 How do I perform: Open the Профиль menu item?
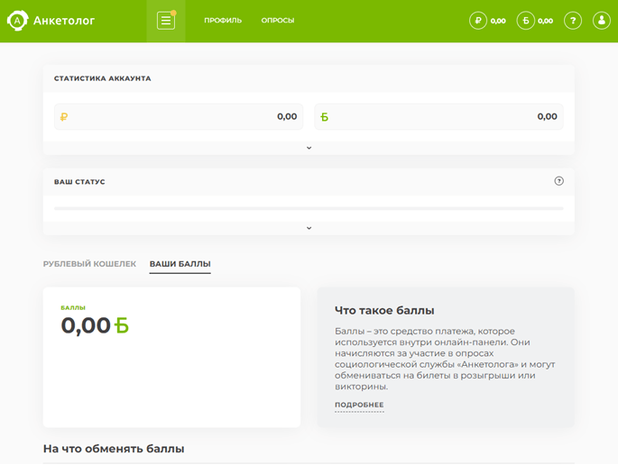click(x=223, y=21)
